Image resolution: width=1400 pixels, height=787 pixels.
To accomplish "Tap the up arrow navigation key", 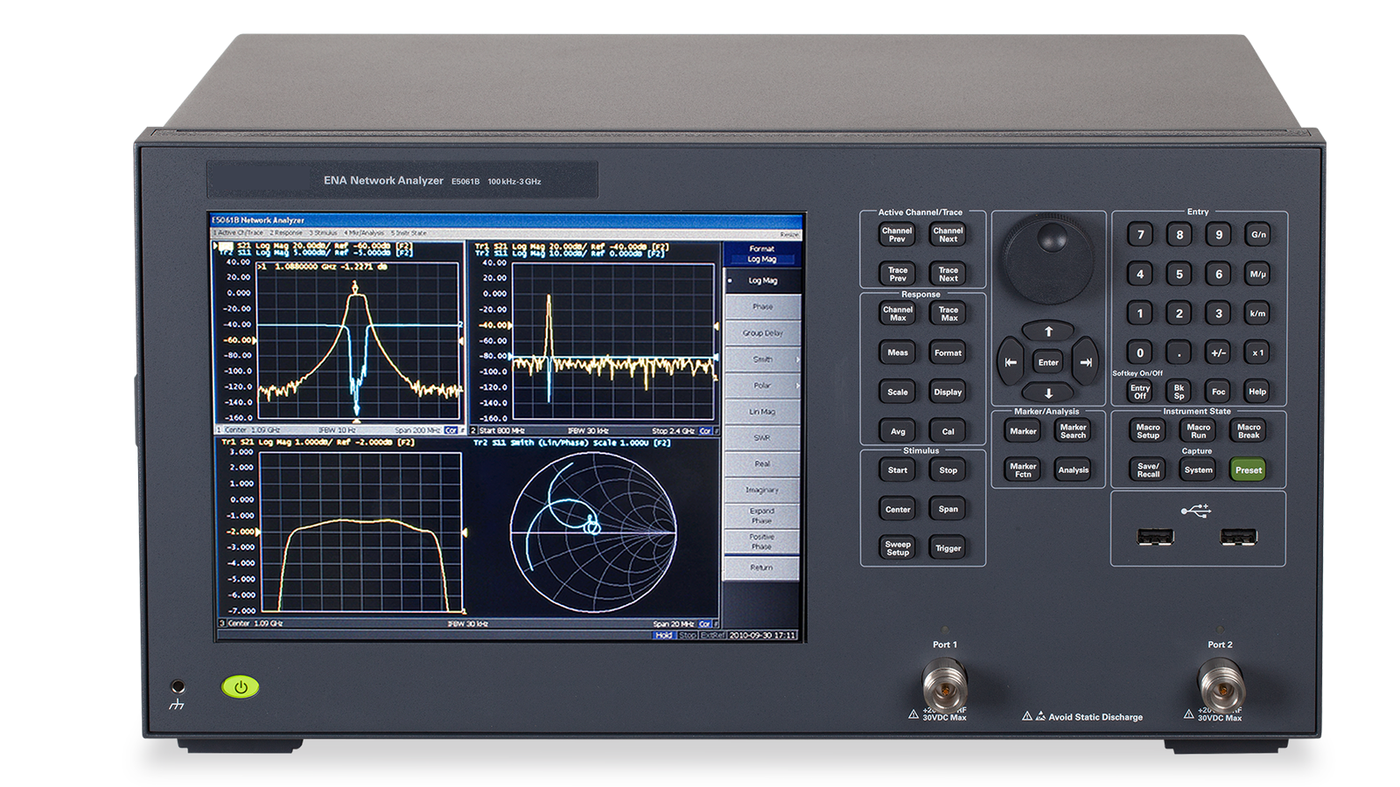I will (x=1048, y=331).
